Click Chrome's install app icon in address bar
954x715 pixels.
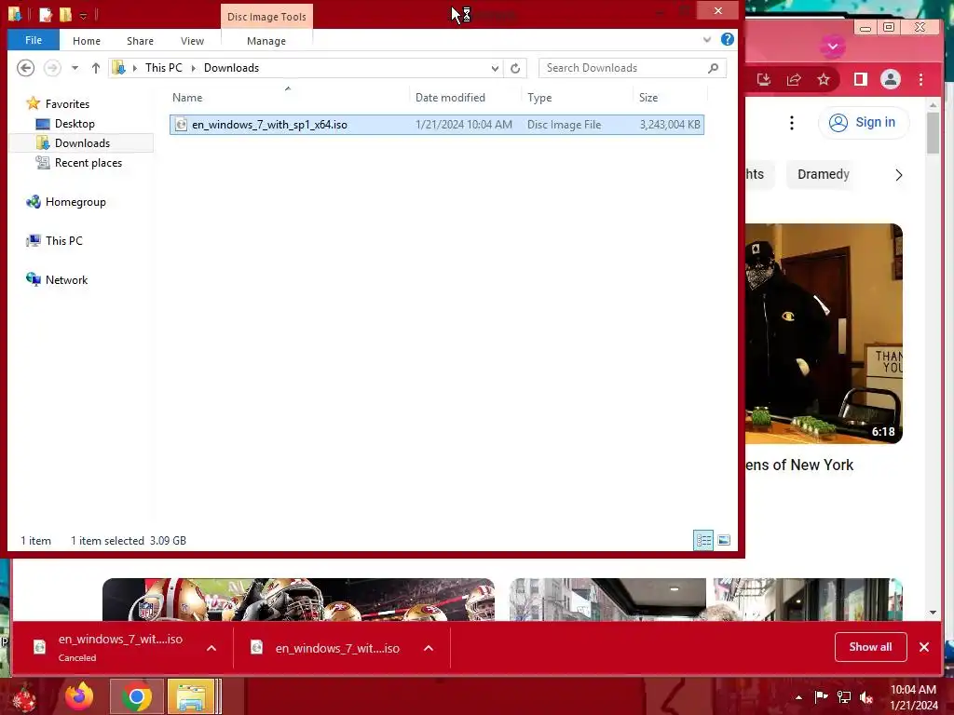(x=764, y=80)
